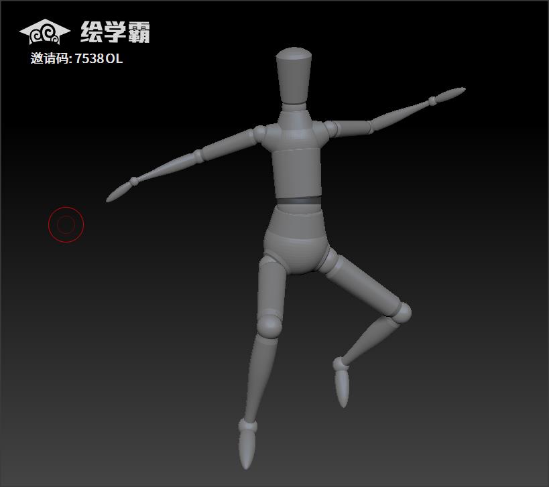This screenshot has height=487, width=549.
Task: Click the mannequin's upper chest block
Action: pyautogui.click(x=295, y=137)
